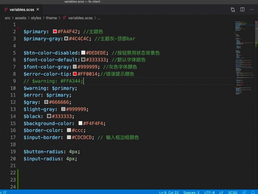The height and width of the screenshot is (194, 258).
Task: Click the $primary variable name on line 2
Action: 35,31
